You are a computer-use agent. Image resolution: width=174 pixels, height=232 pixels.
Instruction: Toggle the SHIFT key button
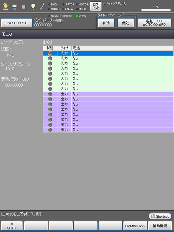[12, 226]
